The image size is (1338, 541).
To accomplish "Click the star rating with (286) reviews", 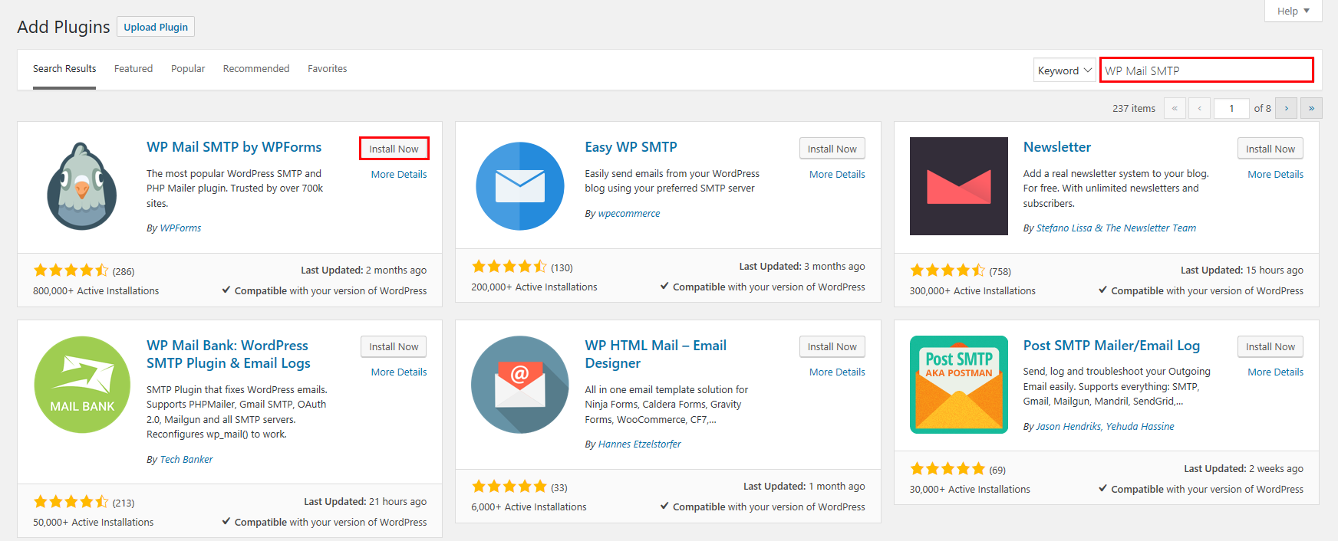I will pyautogui.click(x=71, y=270).
